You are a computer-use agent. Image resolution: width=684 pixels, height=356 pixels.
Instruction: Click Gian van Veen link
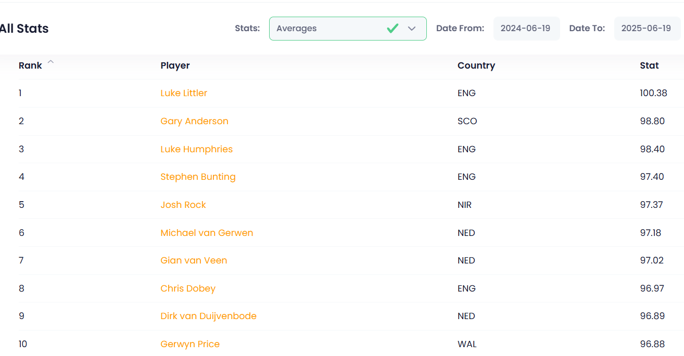194,260
